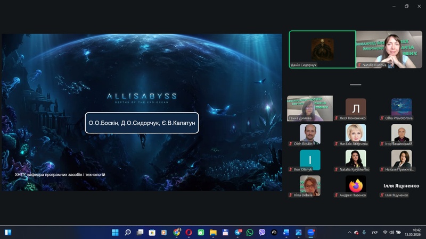Image resolution: width=426 pixels, height=239 pixels.
Task: Collapse the gallery using the divider handle
Action: click(355, 84)
